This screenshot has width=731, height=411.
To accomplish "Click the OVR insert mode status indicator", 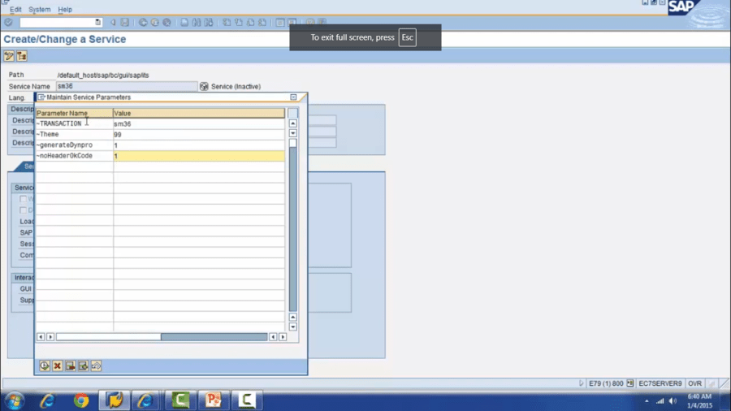I will 694,383.
